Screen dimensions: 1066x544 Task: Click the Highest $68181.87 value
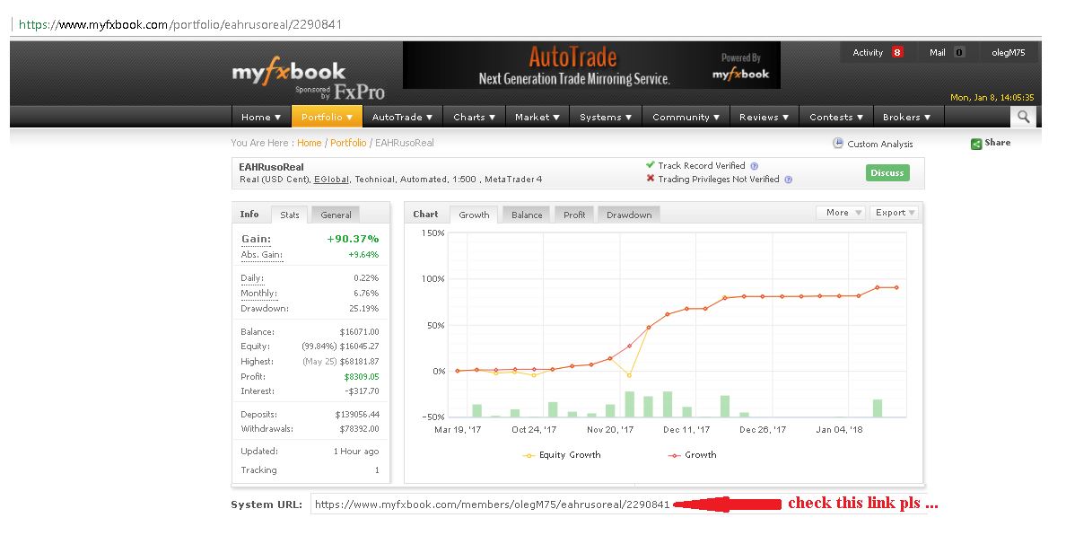coord(359,362)
